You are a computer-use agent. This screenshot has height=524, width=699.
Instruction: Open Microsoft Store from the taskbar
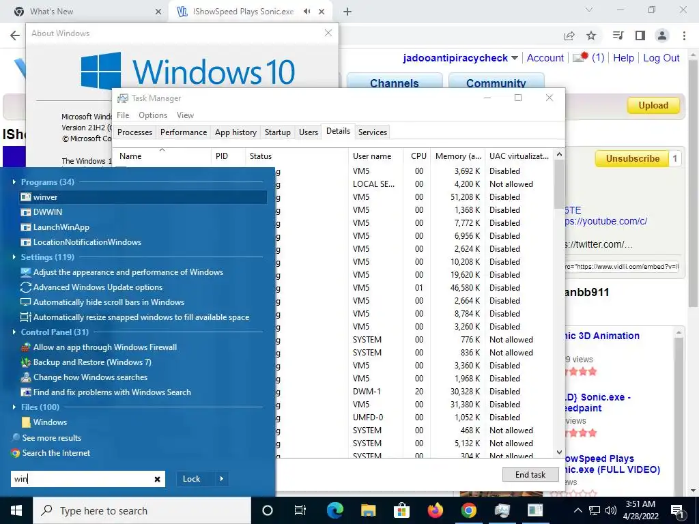(401, 510)
